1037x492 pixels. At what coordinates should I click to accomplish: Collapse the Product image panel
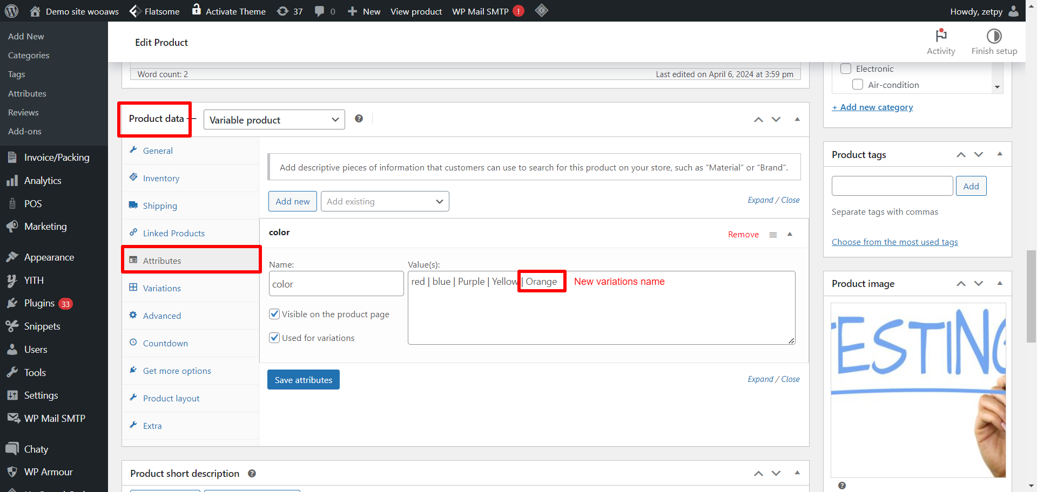click(x=1000, y=283)
